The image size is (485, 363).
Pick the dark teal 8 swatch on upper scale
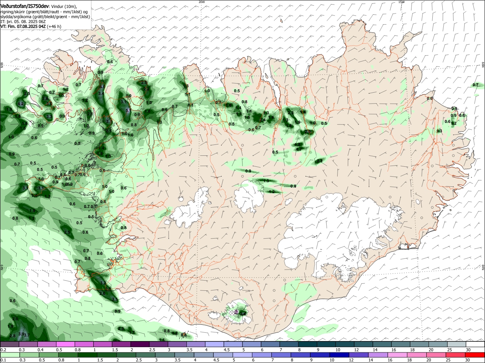pos(308,344)
